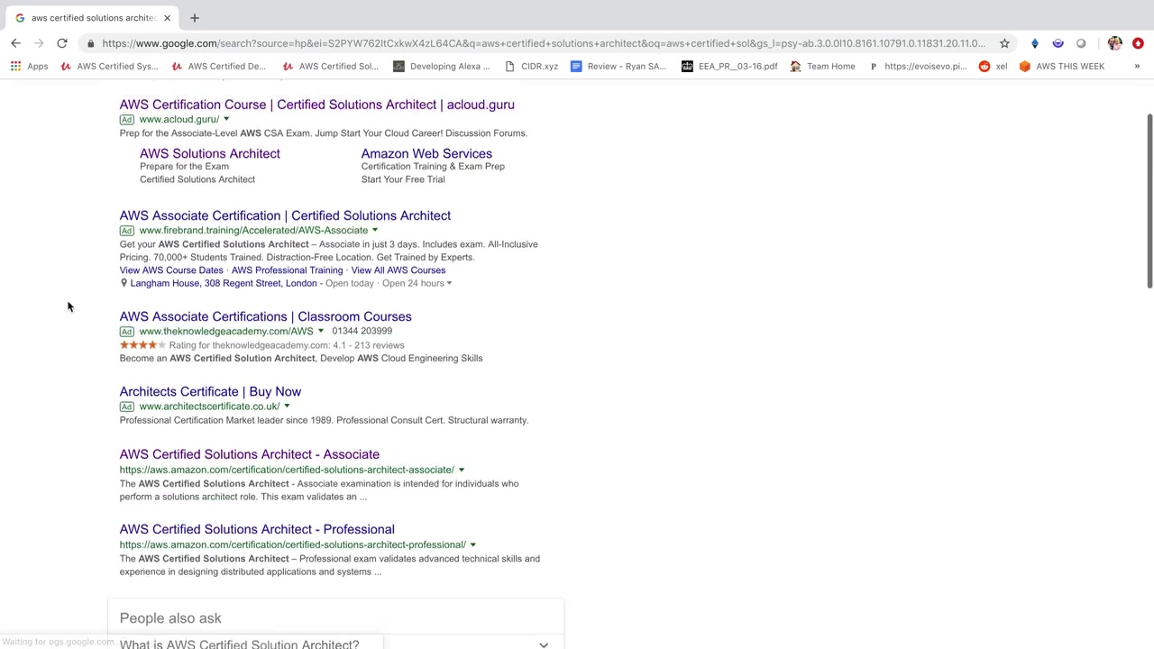Open the AWS Solutions Architect sitelink
1154x649 pixels.
(210, 154)
